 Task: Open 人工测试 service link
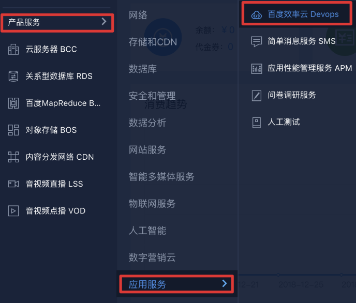284,122
